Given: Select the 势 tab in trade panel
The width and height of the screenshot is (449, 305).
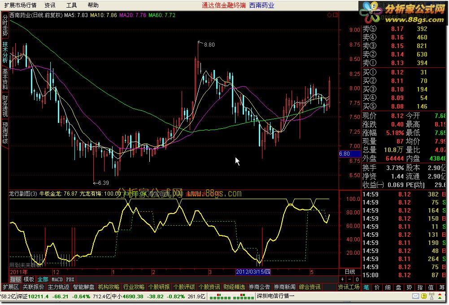Looking at the screenshot, I should click(409, 287).
